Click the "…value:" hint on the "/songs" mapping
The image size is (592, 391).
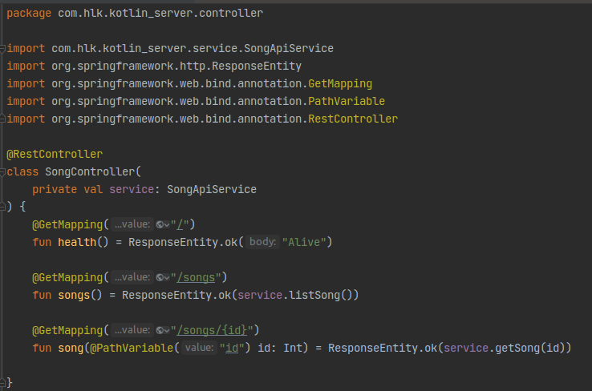(132, 277)
